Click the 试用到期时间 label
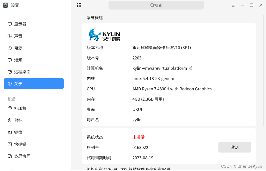 tap(99, 158)
